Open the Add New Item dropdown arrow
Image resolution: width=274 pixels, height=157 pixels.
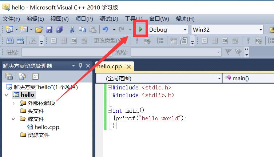click(31, 29)
